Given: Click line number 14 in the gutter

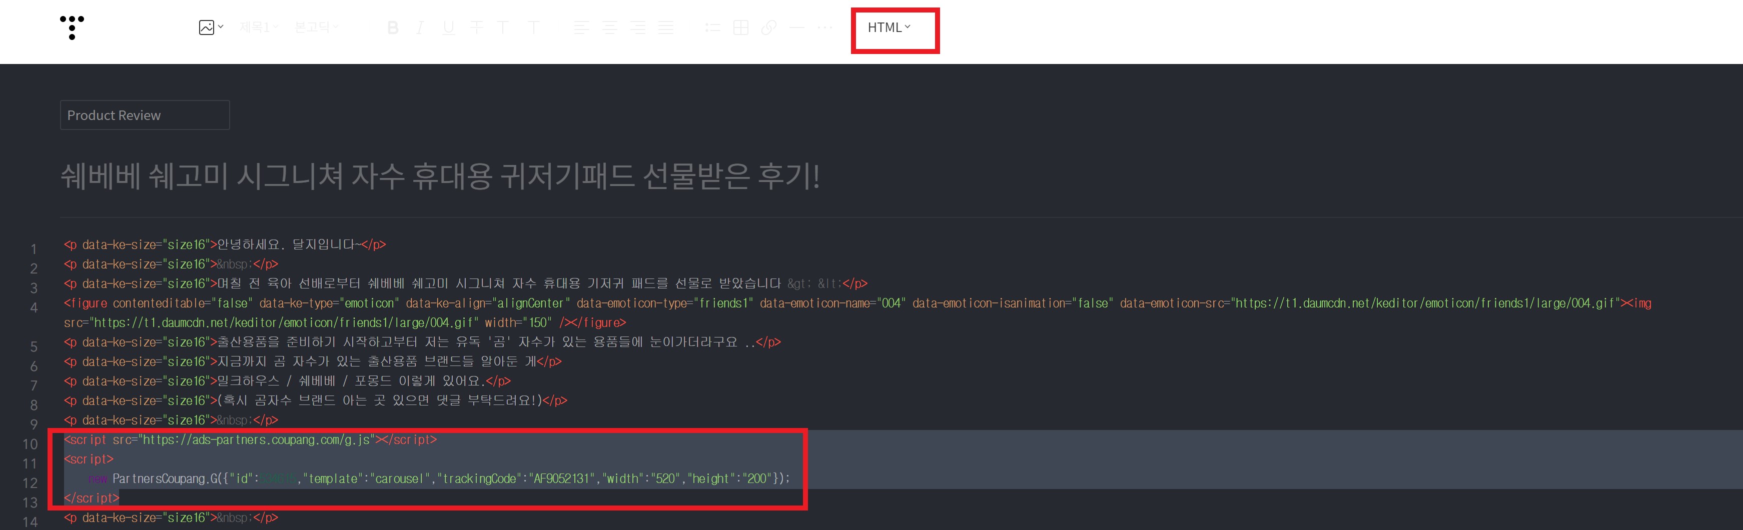Looking at the screenshot, I should [x=30, y=522].
